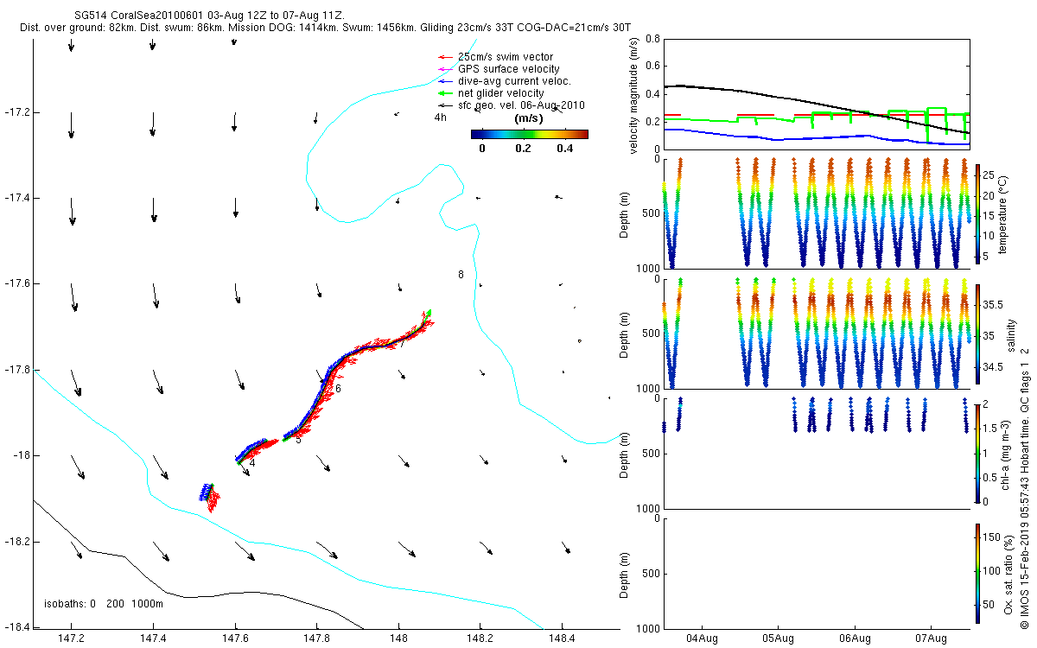Click the black sfc geo. vel. legend arrow

(446, 105)
